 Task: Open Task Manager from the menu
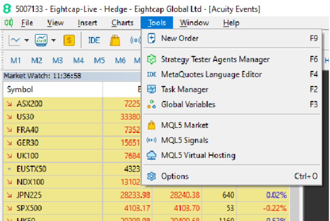[232, 90]
